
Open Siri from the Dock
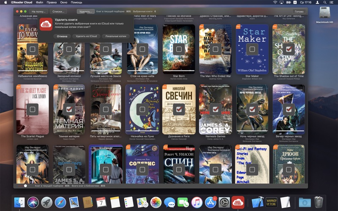pos(33,203)
